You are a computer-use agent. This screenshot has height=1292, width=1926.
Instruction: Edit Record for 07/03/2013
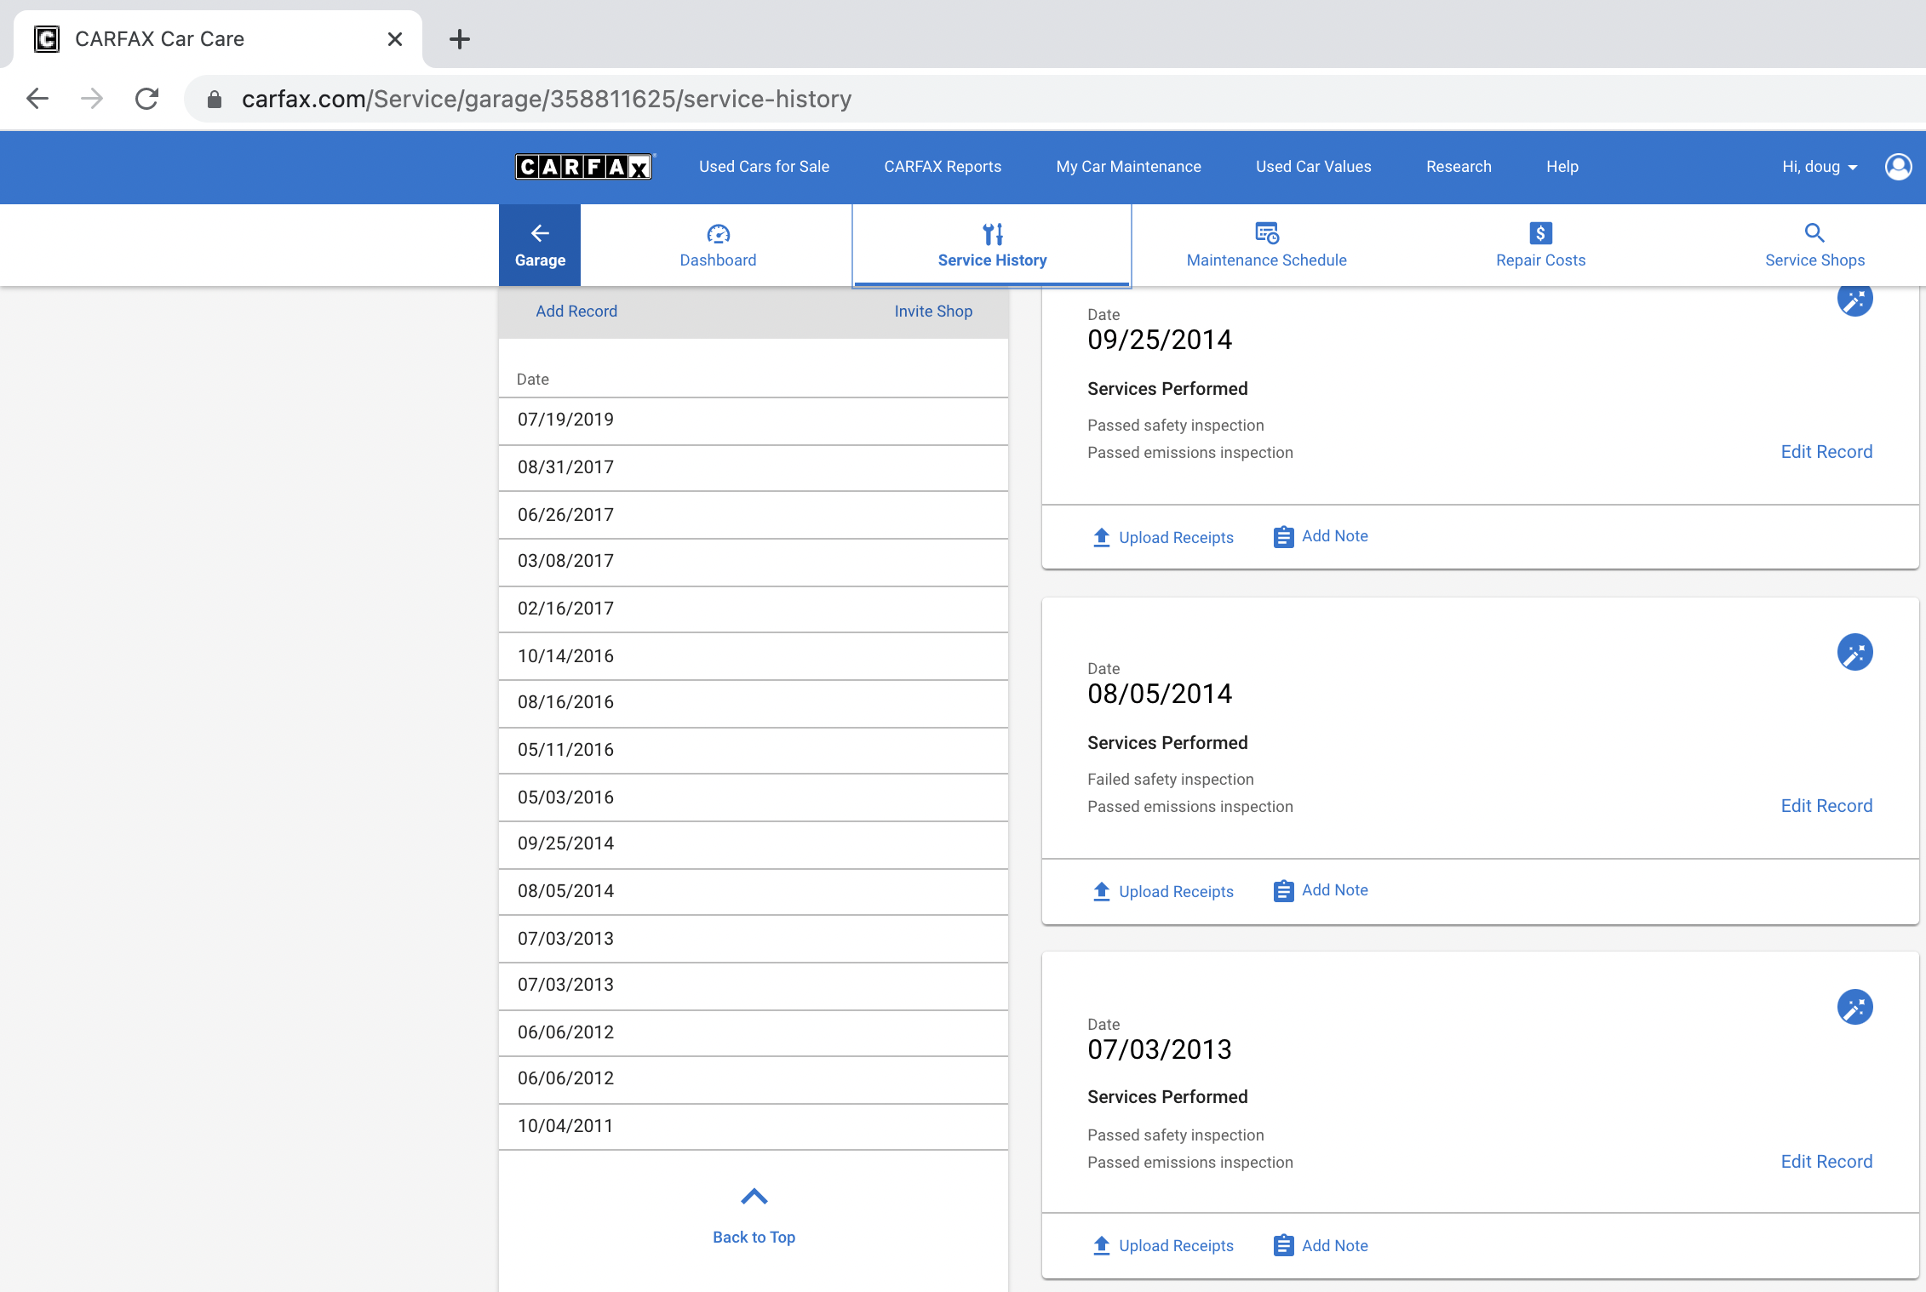point(1826,1162)
